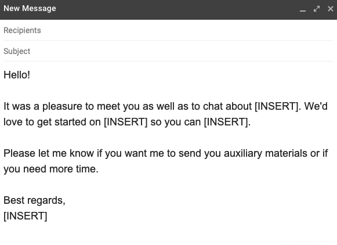337x245 pixels.
Task: Expand compose window to full screen
Action: (x=317, y=9)
